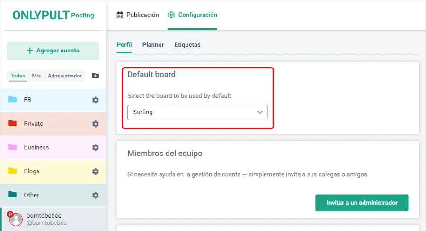Open Blogs folder settings gear

pyautogui.click(x=96, y=171)
